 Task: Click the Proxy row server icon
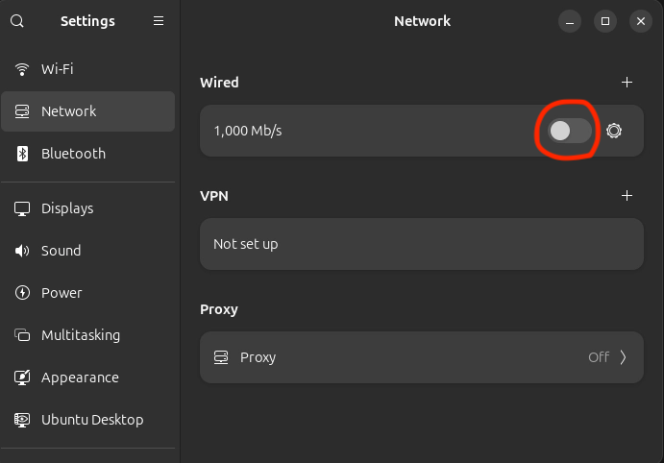point(221,357)
